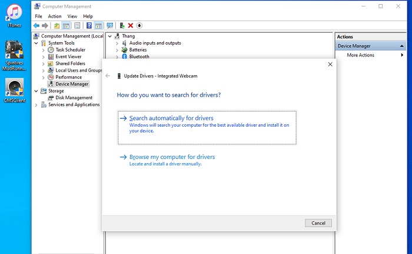The image size is (412, 254).
Task: Click the down-arrow Disable device icon
Action: click(139, 26)
